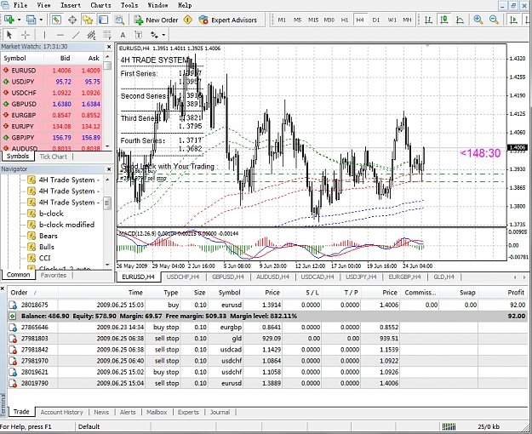The image size is (532, 434).
Task: Choose the Fibonacci retracement tool
Action: [107, 35]
